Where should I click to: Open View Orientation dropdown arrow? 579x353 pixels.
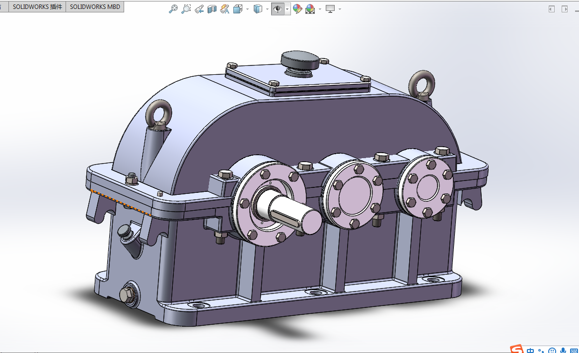(247, 9)
